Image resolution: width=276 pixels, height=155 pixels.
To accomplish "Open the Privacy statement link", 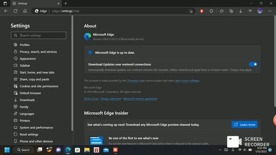I will click(111, 99).
